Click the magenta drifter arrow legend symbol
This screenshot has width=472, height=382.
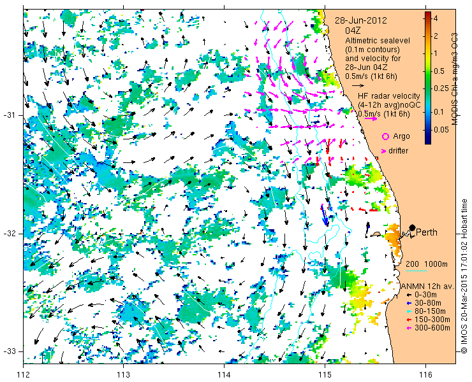[x=383, y=151]
